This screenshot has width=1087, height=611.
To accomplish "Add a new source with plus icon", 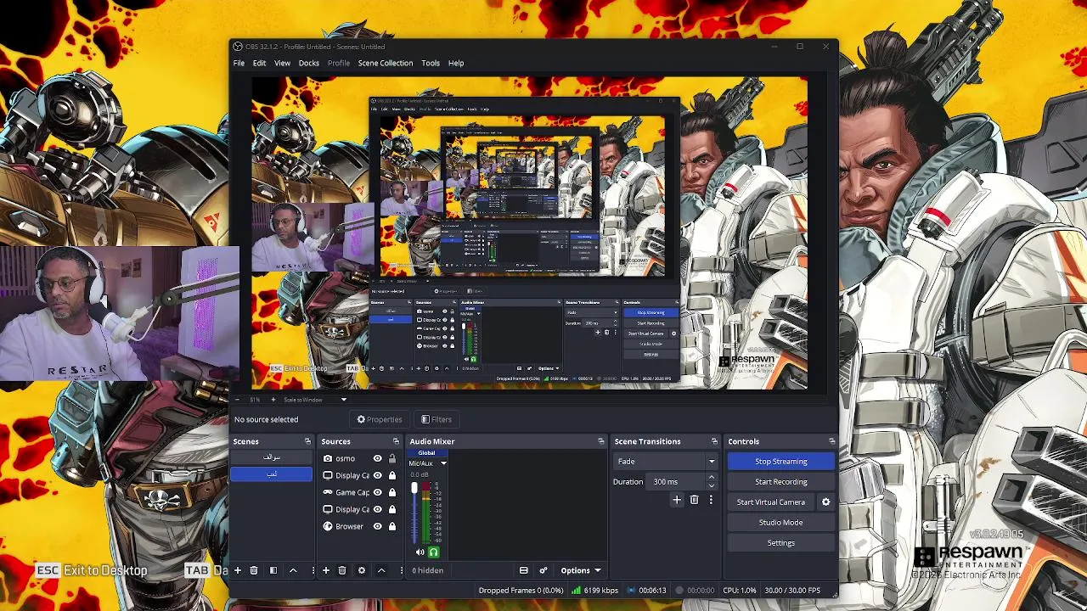I will 325,570.
